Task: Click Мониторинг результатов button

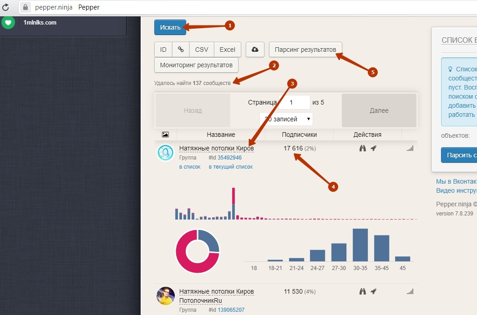Action: tap(196, 65)
